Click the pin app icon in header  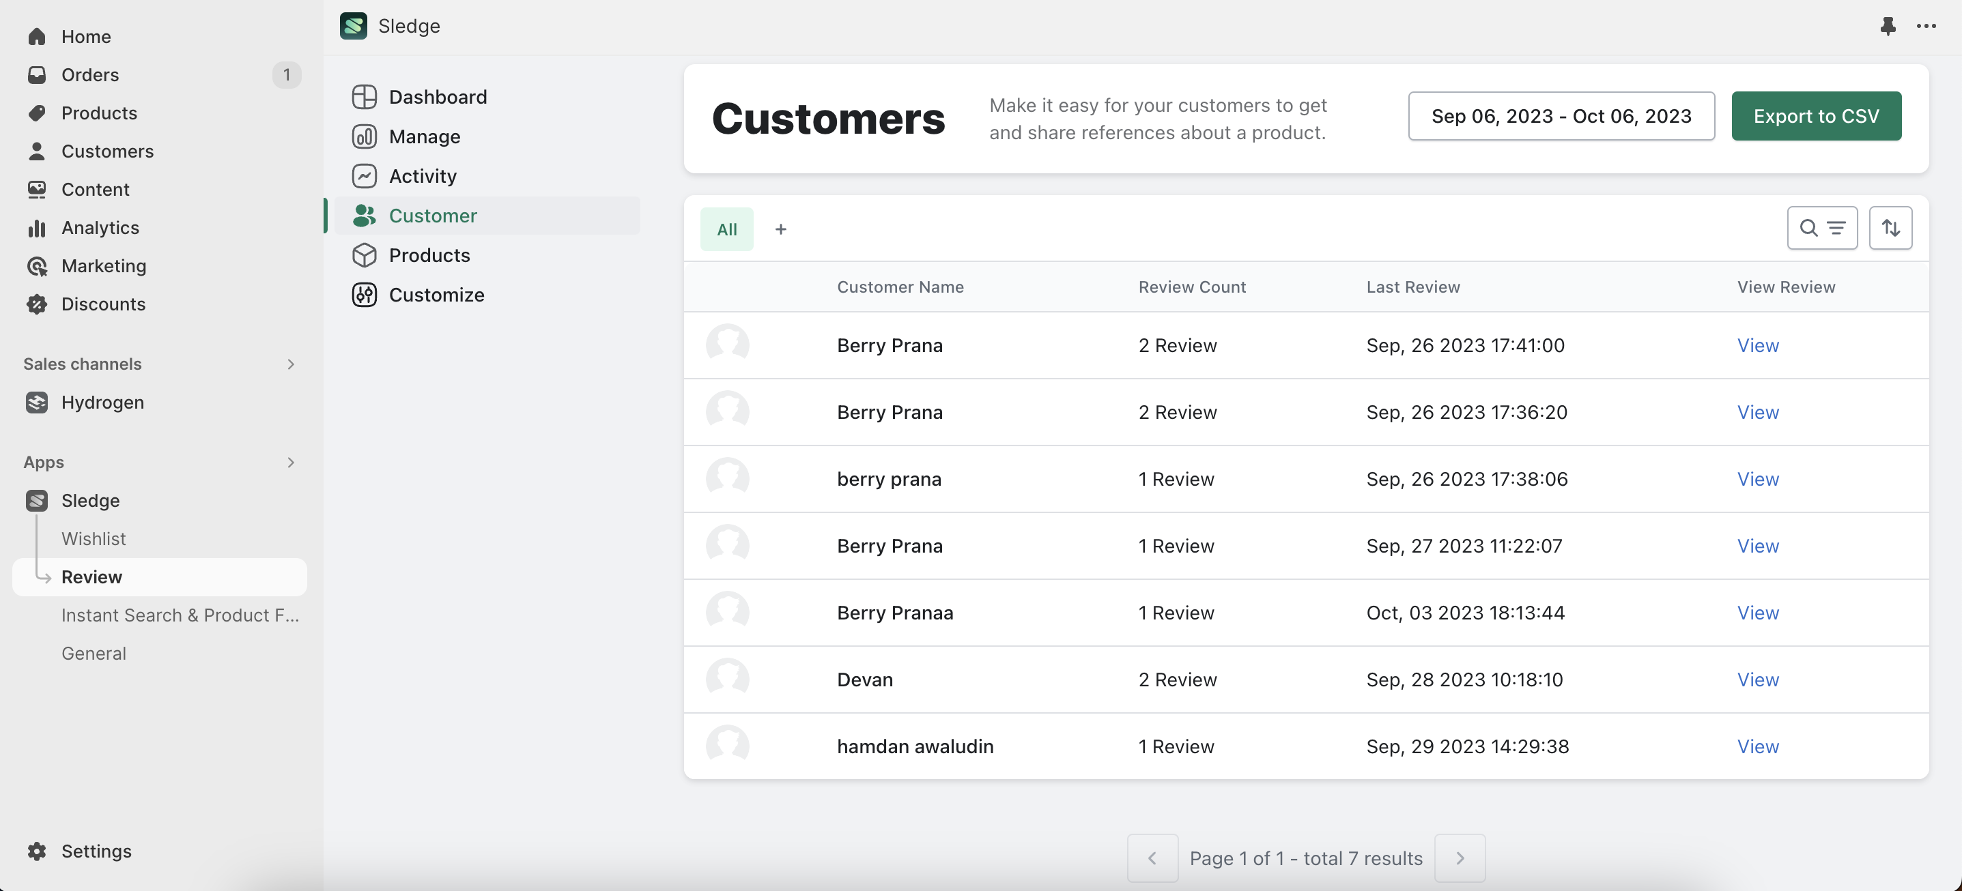(1888, 26)
